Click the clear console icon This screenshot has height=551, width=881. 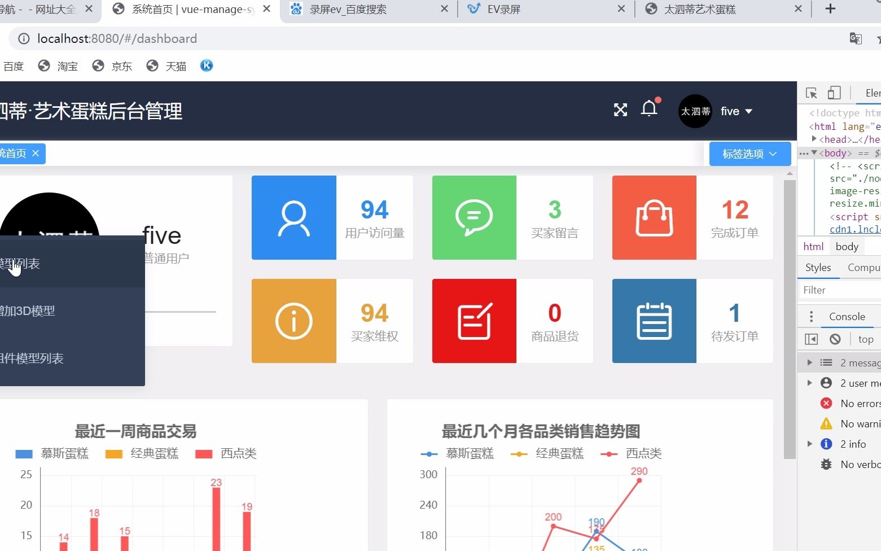[834, 339]
